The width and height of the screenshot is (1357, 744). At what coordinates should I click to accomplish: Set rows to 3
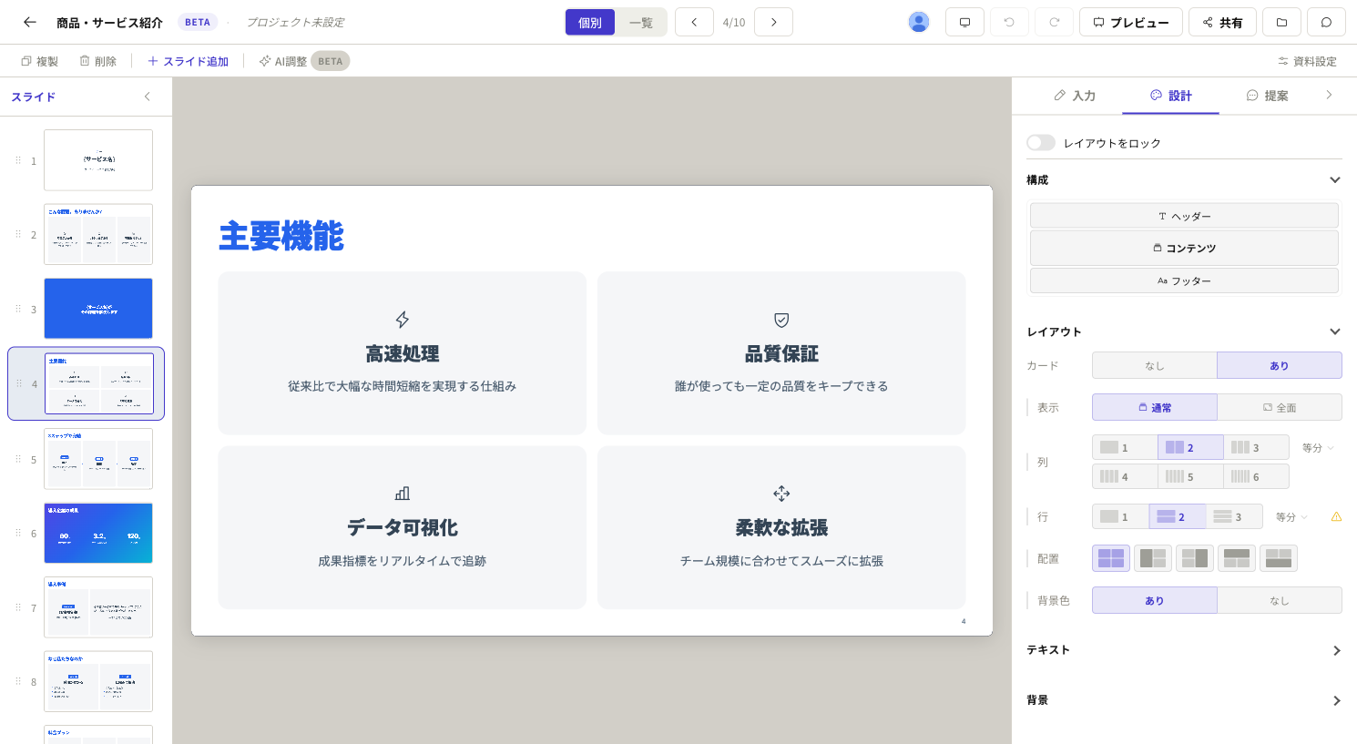(1234, 516)
